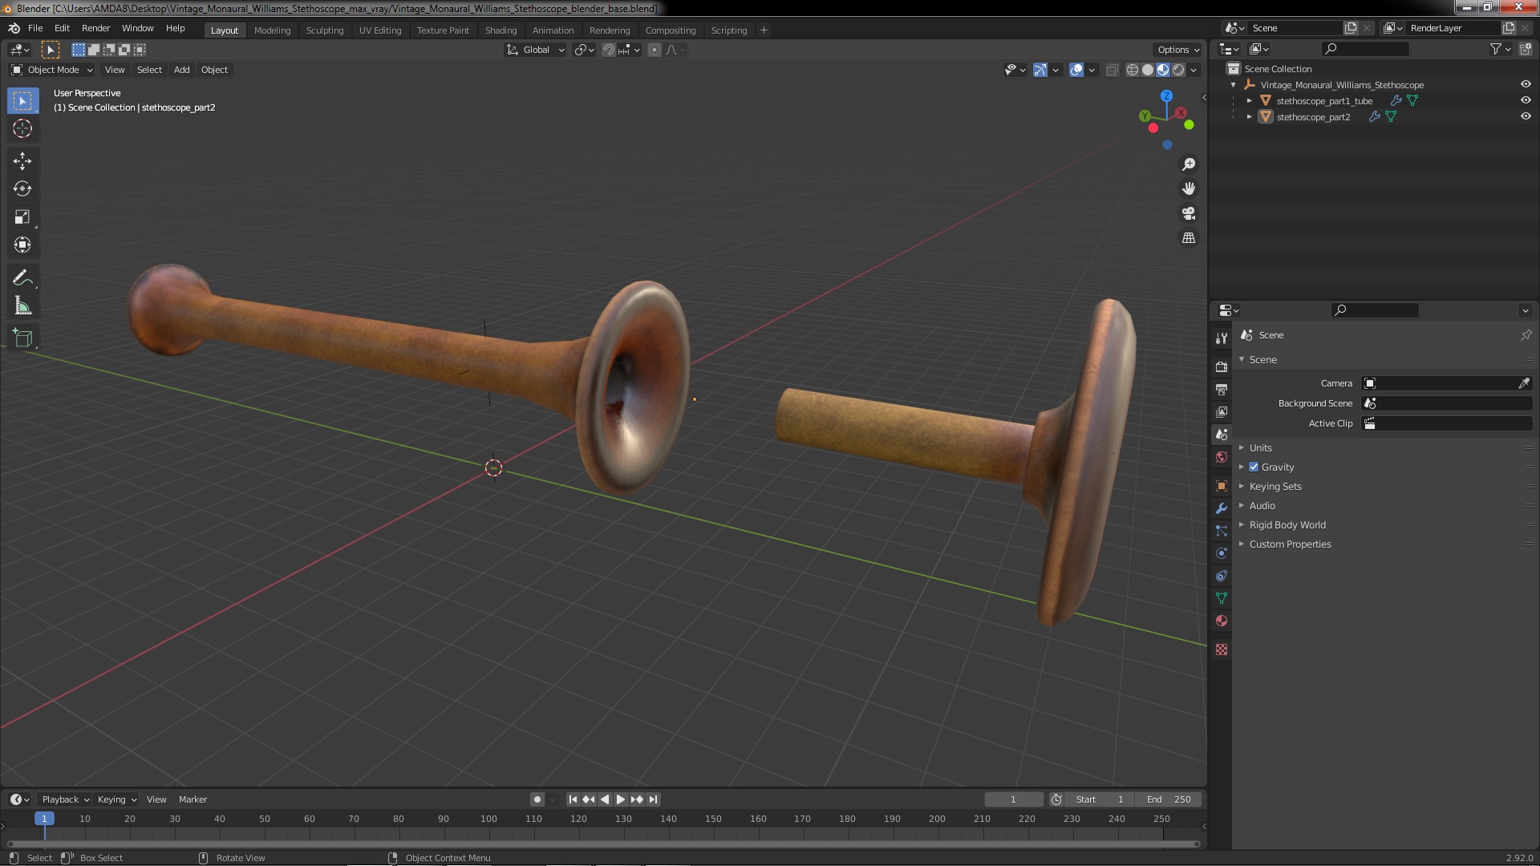This screenshot has width=1540, height=866.
Task: Open the File menu
Action: [x=35, y=28]
